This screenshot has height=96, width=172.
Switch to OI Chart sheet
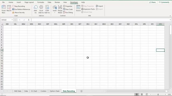(34, 91)
